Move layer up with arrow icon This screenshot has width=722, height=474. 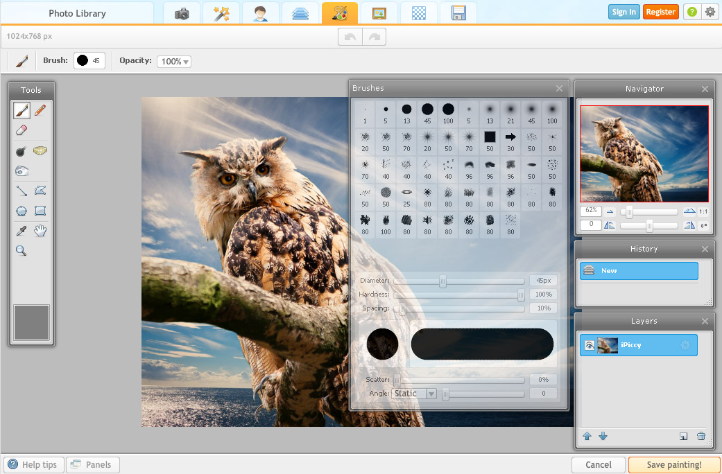(x=587, y=436)
